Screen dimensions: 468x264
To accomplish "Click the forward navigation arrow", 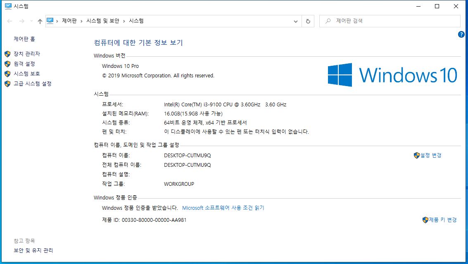I will coord(22,21).
